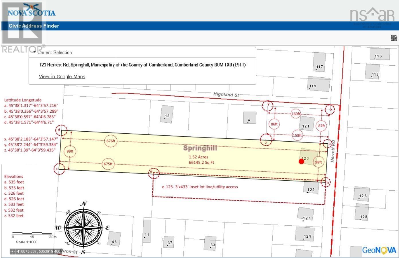This screenshot has height=258, width=399.
Task: Select building 121 on the map
Action: pos(306,124)
